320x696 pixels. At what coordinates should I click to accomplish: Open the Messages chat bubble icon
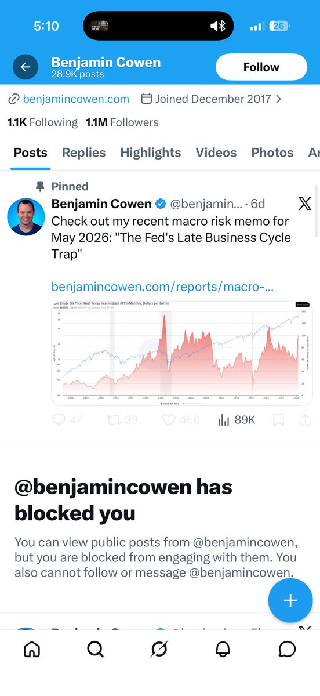tap(287, 649)
